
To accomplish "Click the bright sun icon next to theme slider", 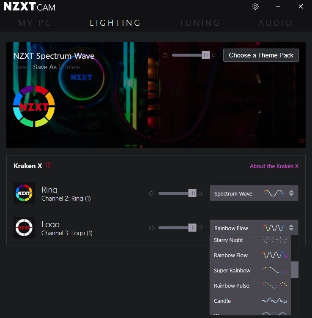I will click(214, 55).
